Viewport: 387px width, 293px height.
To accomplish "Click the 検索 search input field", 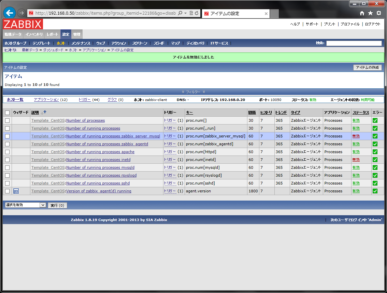I will tap(354, 43).
